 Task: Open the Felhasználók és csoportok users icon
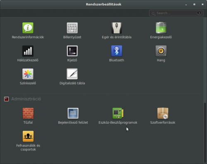click(28, 136)
